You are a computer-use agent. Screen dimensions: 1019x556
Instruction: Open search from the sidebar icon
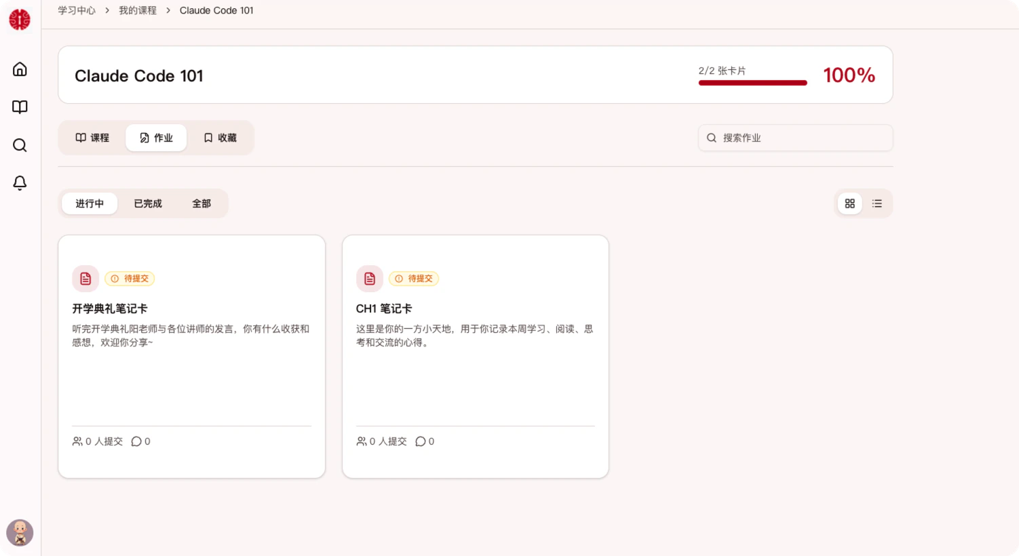(20, 145)
